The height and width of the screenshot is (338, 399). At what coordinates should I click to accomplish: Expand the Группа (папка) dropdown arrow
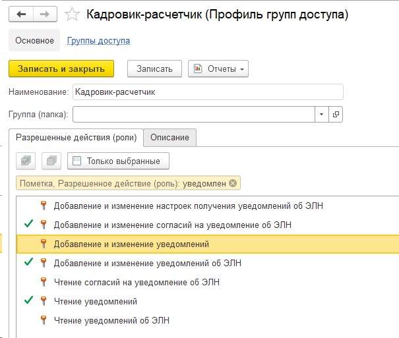(322, 115)
